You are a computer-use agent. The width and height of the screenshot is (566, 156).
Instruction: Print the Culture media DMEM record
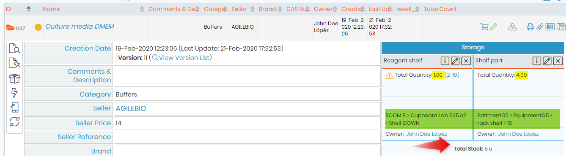530,27
